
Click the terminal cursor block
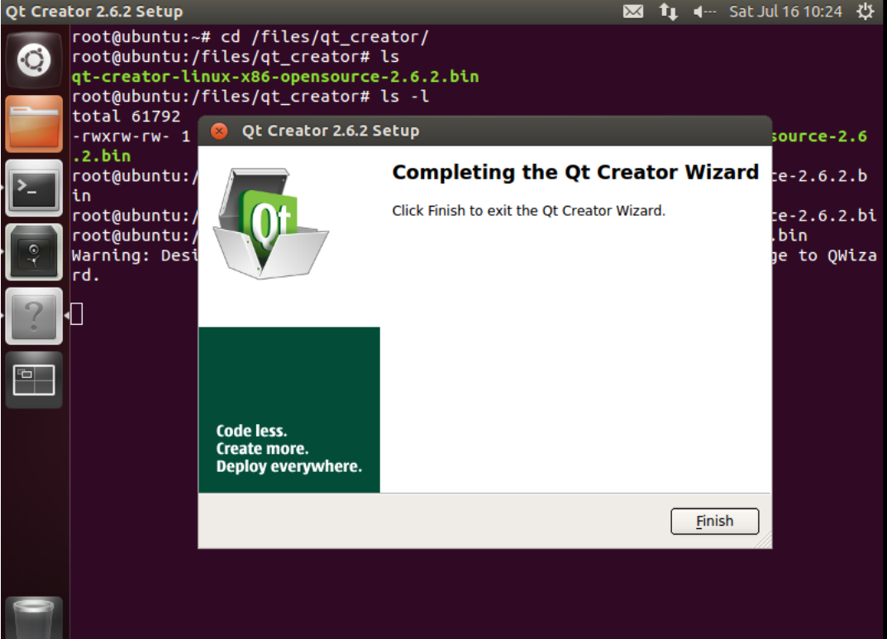click(77, 314)
